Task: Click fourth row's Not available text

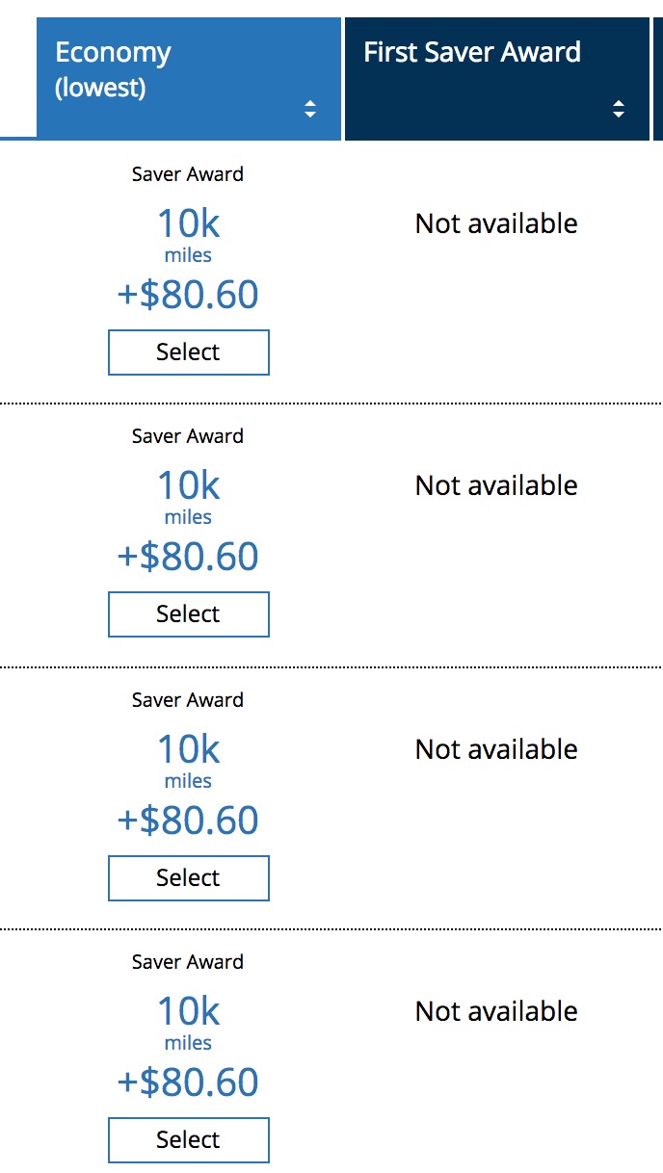Action: pyautogui.click(x=496, y=1012)
